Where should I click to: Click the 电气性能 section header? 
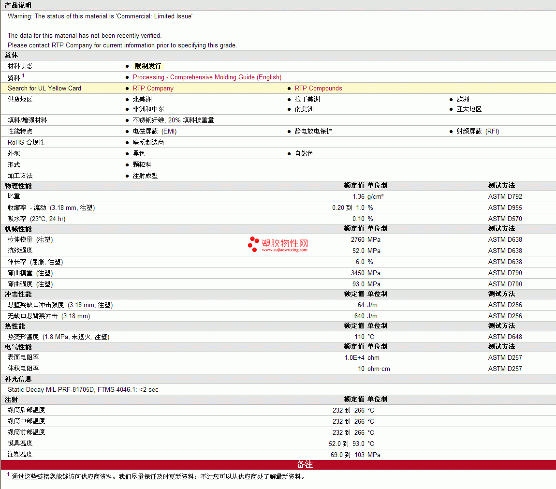pyautogui.click(x=18, y=347)
